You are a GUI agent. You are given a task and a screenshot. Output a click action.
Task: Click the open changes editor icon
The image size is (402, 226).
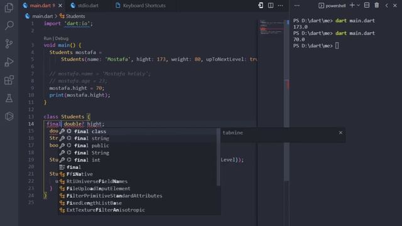pyautogui.click(x=261, y=6)
